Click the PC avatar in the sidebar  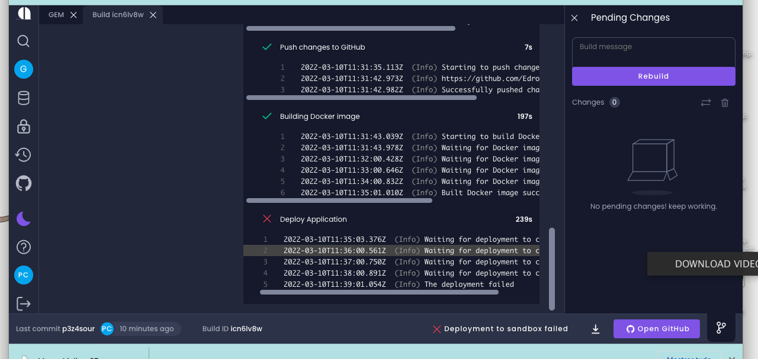[23, 275]
